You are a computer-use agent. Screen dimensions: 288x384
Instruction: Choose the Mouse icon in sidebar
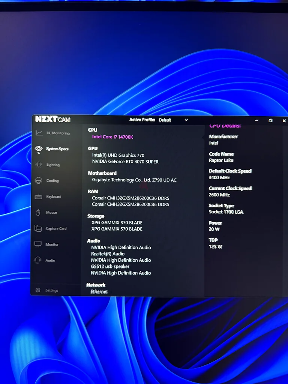[38, 212]
